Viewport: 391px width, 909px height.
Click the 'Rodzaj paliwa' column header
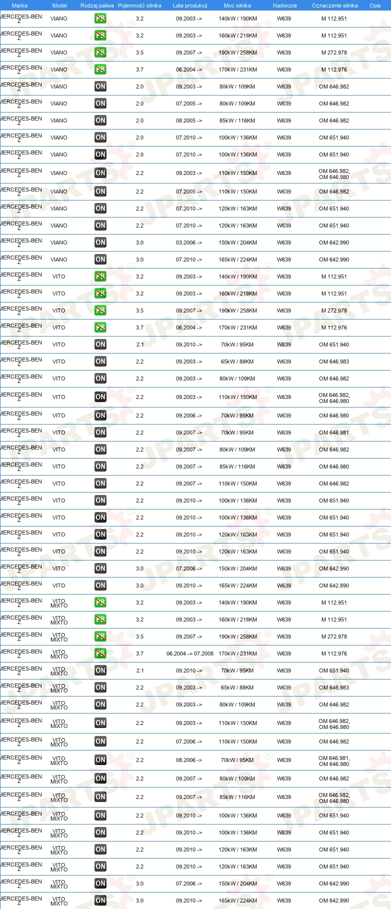(x=97, y=5)
